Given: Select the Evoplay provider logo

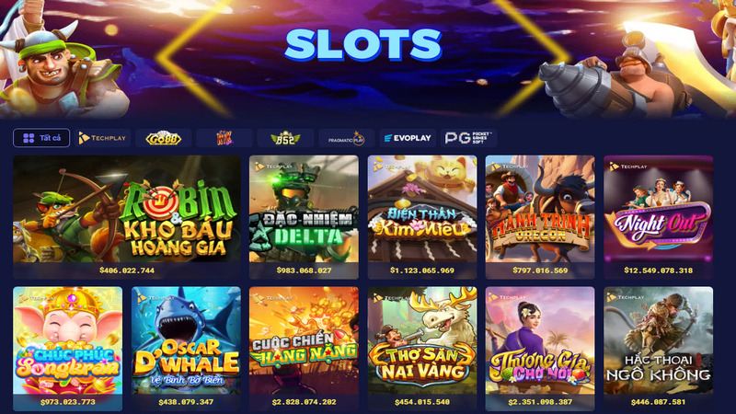Looking at the screenshot, I should 408,138.
